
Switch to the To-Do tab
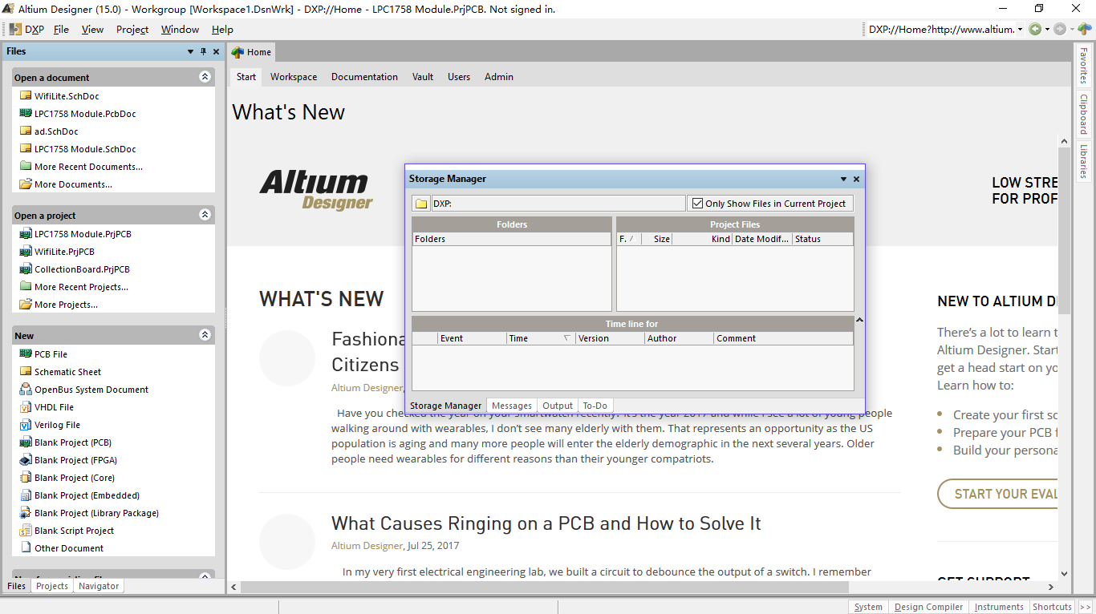(x=595, y=406)
